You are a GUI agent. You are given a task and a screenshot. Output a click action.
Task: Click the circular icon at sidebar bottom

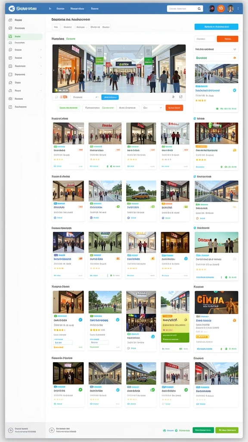(10, 430)
